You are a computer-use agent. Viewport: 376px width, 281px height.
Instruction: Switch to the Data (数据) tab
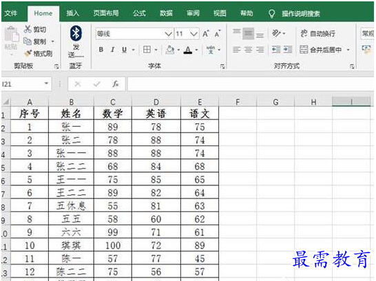[x=166, y=13]
